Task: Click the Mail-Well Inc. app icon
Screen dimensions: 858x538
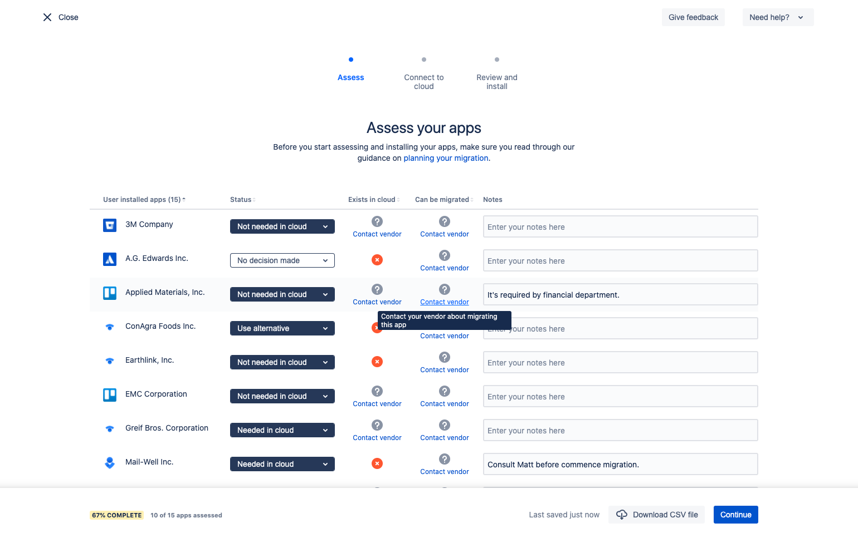Action: [x=109, y=462]
